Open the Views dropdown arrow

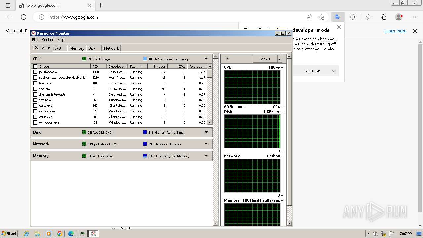[280, 59]
